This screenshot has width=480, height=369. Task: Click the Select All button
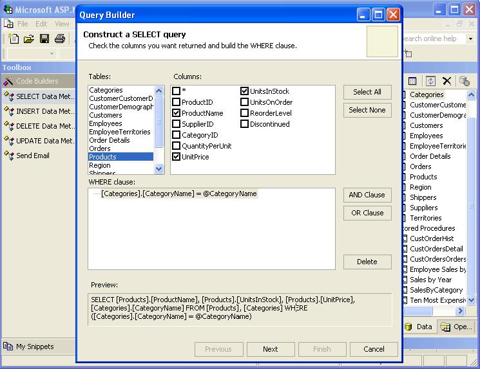tap(367, 92)
